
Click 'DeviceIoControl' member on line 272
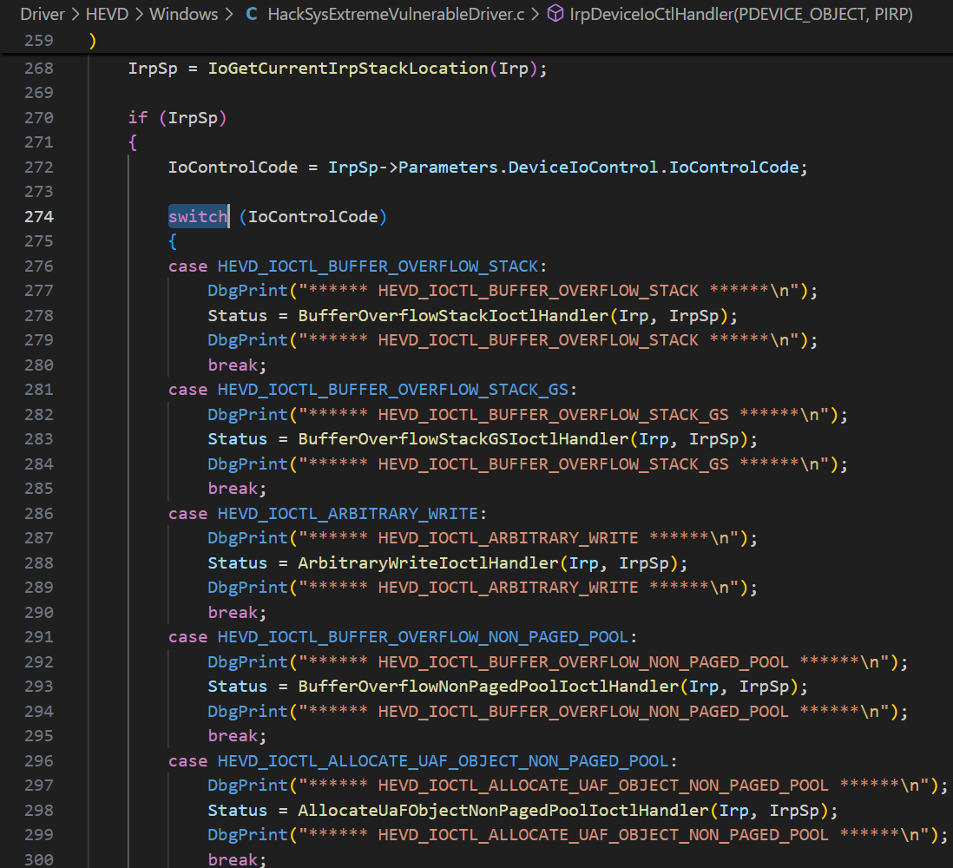point(583,168)
